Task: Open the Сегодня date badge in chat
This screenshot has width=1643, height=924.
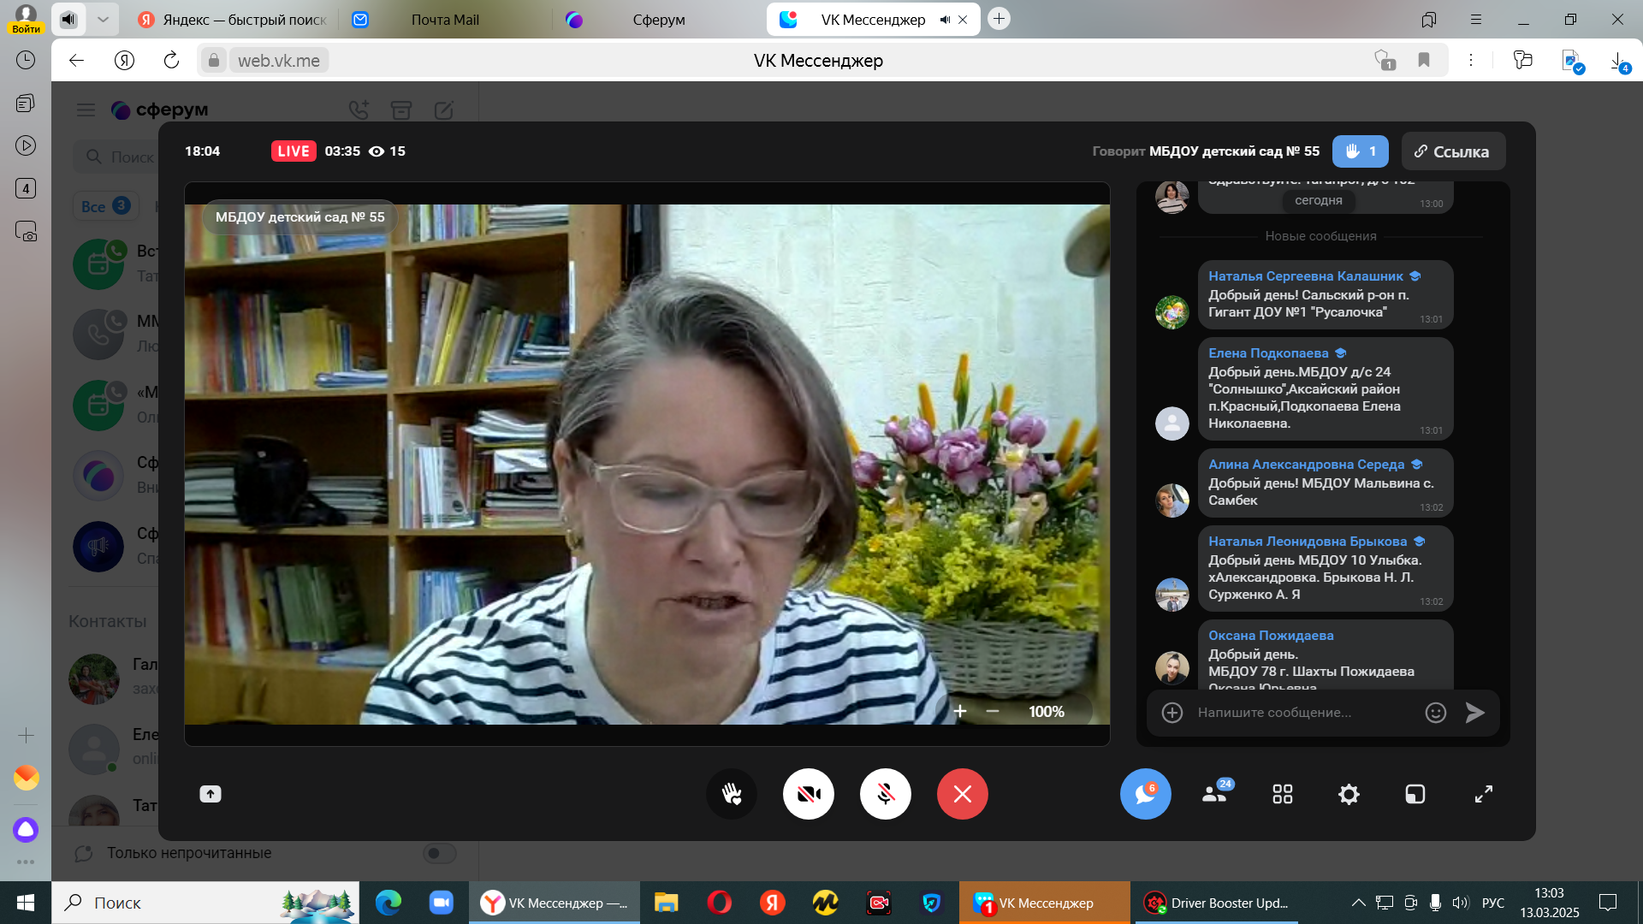Action: pos(1318,200)
